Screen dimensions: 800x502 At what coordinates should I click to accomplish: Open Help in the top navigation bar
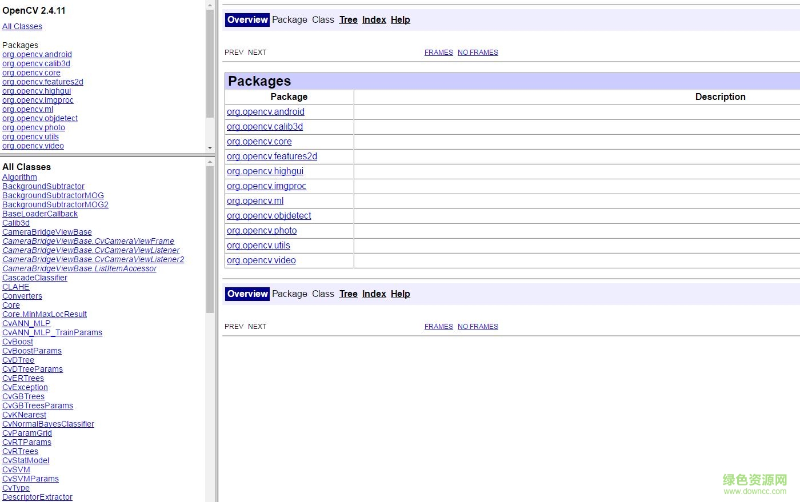(400, 20)
